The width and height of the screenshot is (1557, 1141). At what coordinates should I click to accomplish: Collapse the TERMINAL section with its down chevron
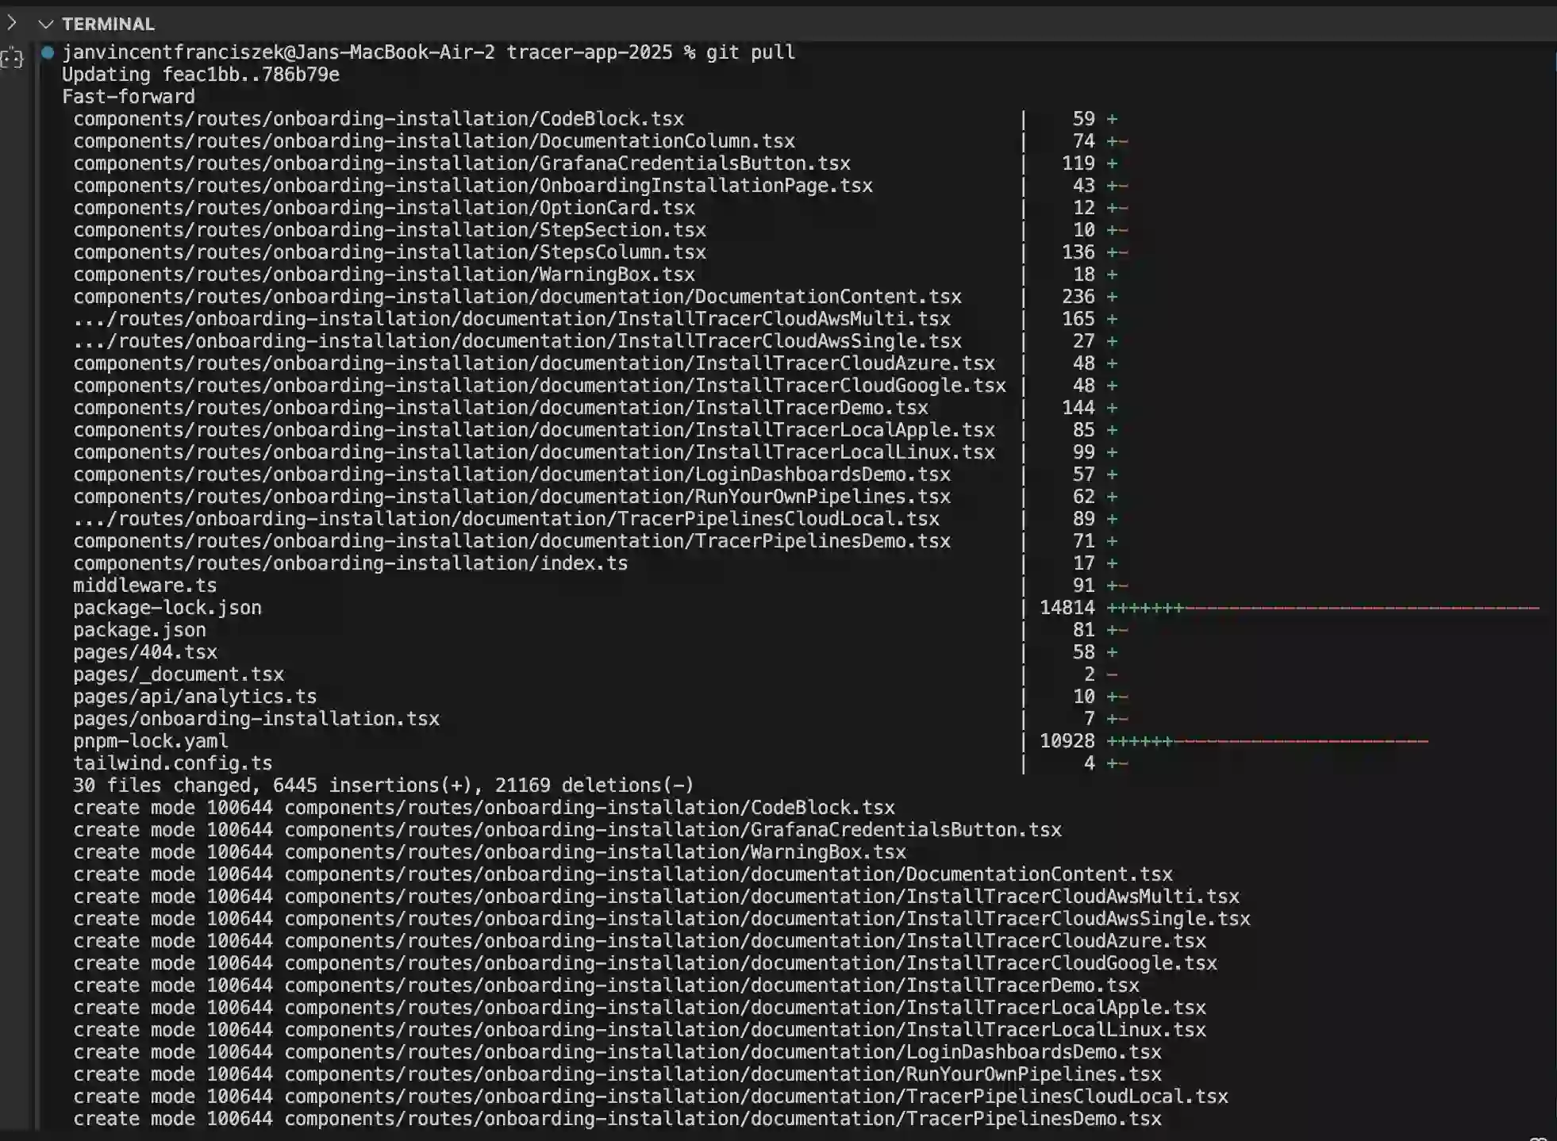tap(45, 25)
